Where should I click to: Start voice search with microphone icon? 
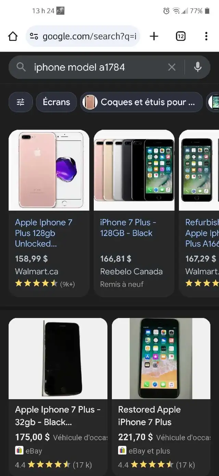click(x=197, y=67)
